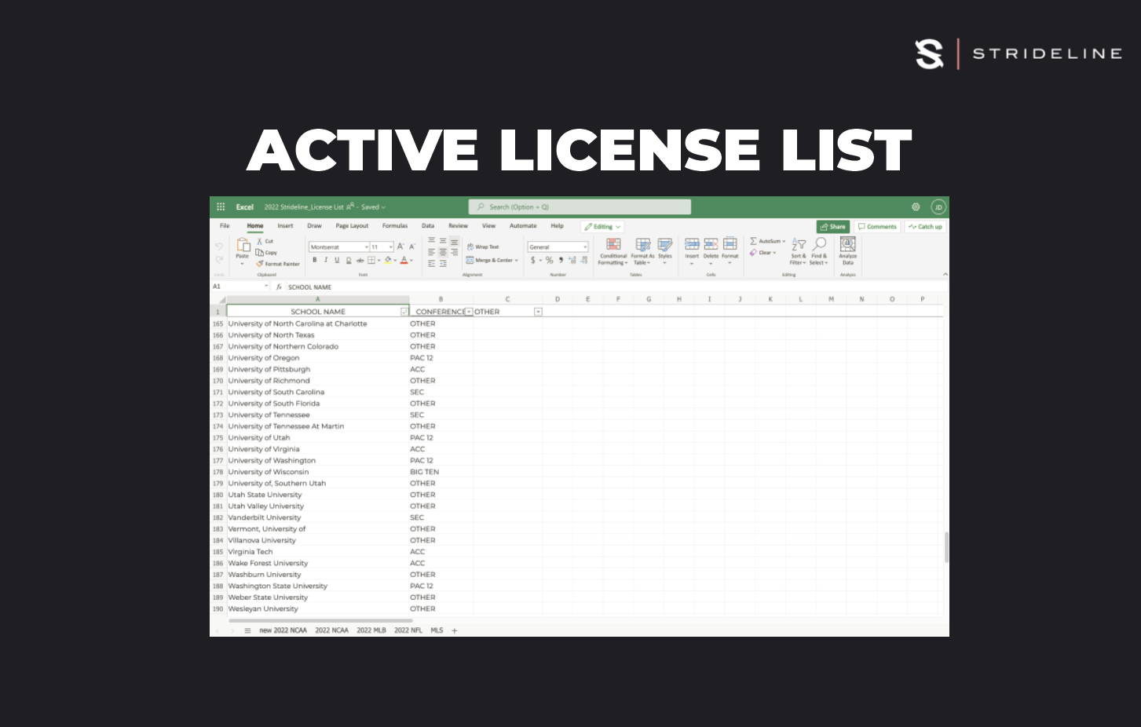The height and width of the screenshot is (727, 1141).
Task: Click the currency dollar format icon
Action: tap(533, 260)
